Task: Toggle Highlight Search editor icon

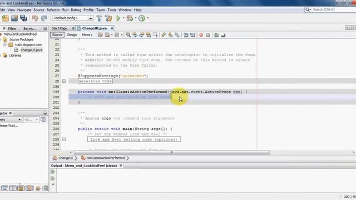Action: (149, 35)
